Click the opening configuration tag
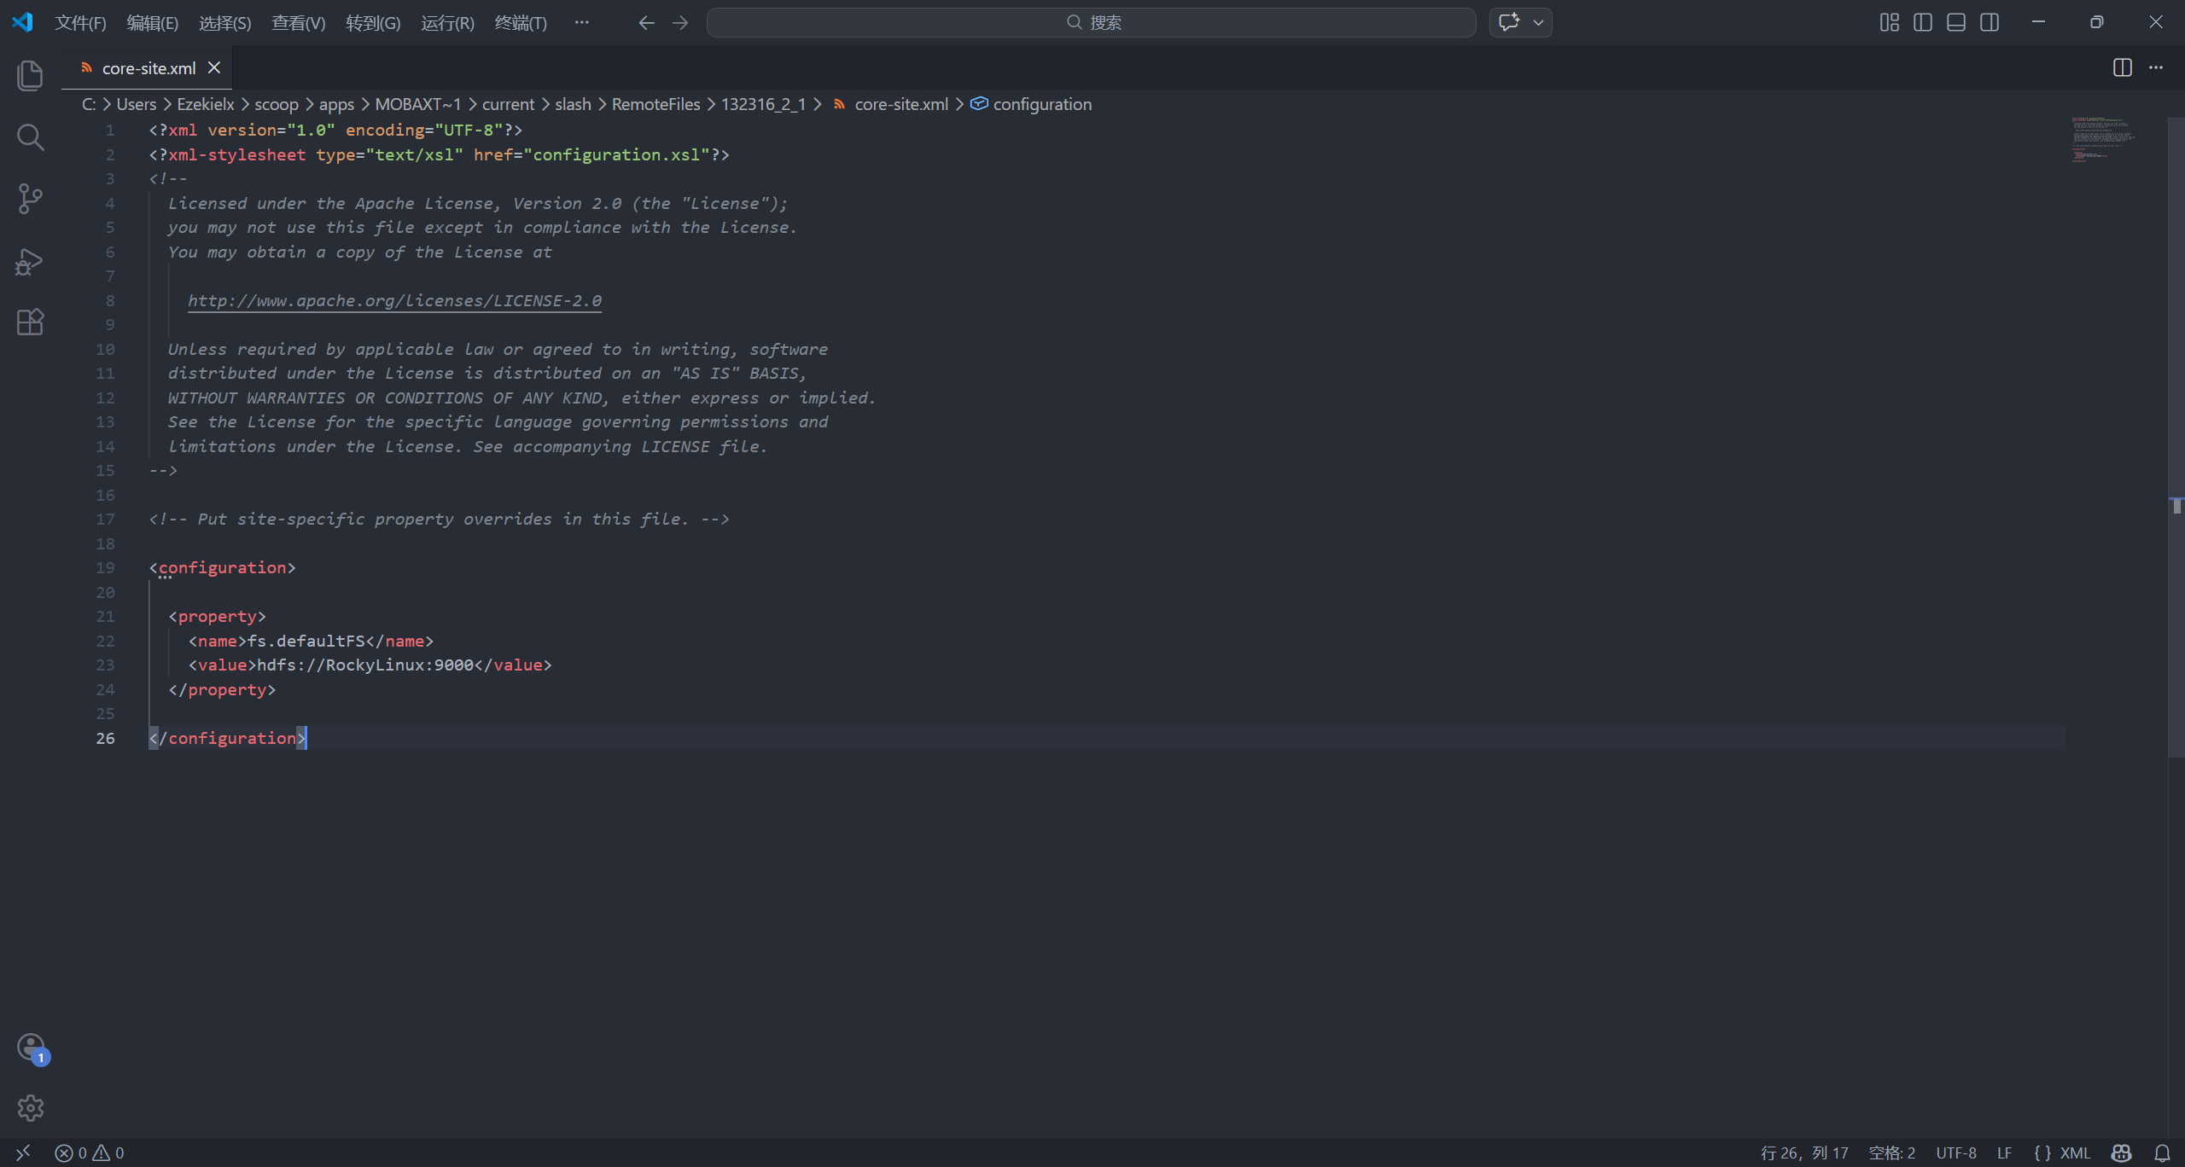Screen dimensions: 2185x1167 (222, 567)
